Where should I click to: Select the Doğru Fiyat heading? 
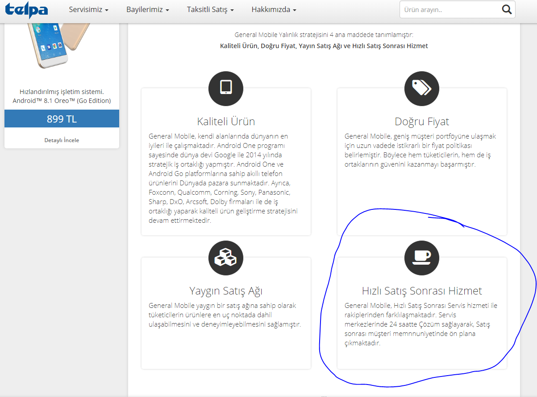422,121
